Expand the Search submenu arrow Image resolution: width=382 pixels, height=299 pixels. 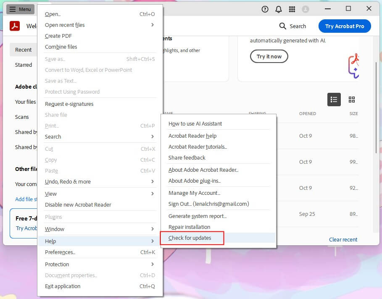tap(153, 136)
